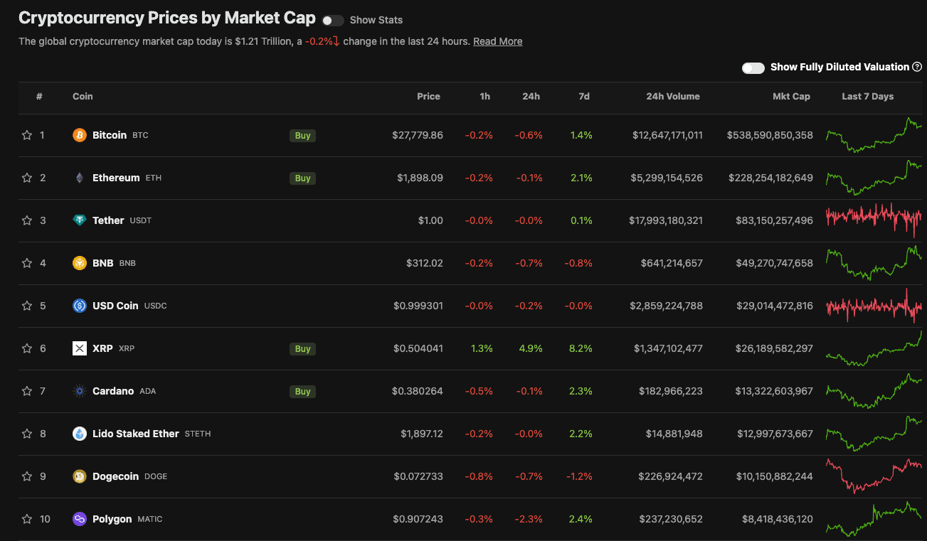Viewport: 927px width, 541px height.
Task: Open Dogecoin's red 7-day sparkline
Action: pyautogui.click(x=874, y=476)
